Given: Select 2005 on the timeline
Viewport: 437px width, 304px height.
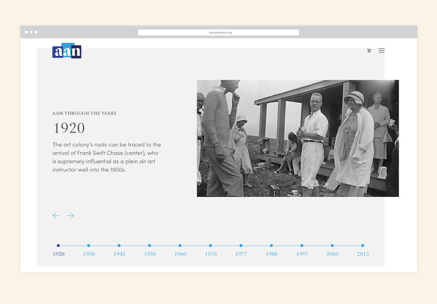Looking at the screenshot, I should click(x=332, y=246).
